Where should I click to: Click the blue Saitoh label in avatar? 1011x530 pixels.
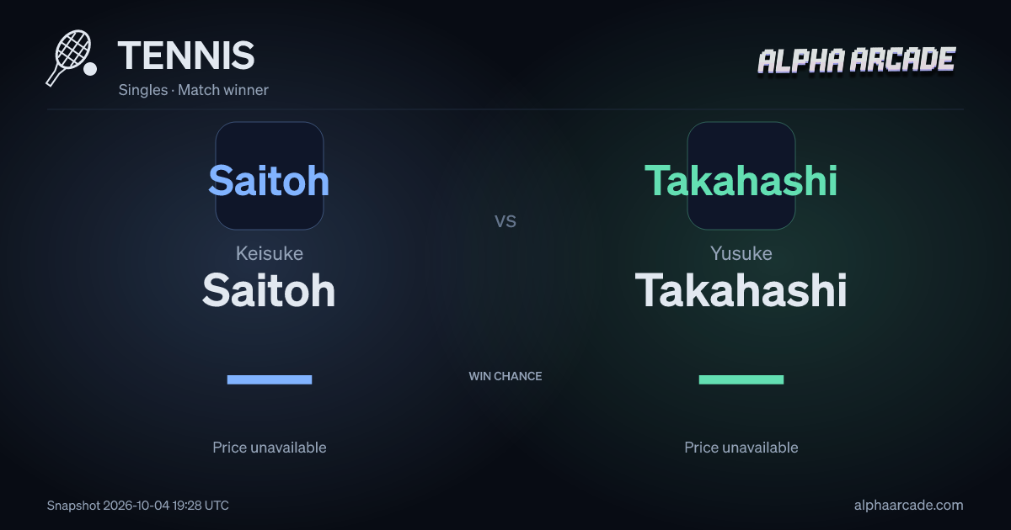coord(269,180)
